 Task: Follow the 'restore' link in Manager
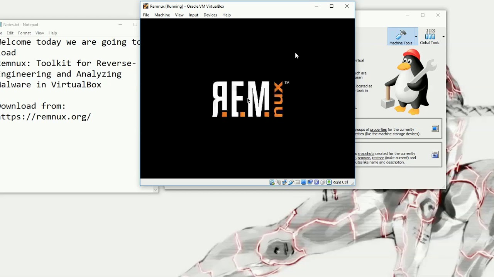point(378,158)
